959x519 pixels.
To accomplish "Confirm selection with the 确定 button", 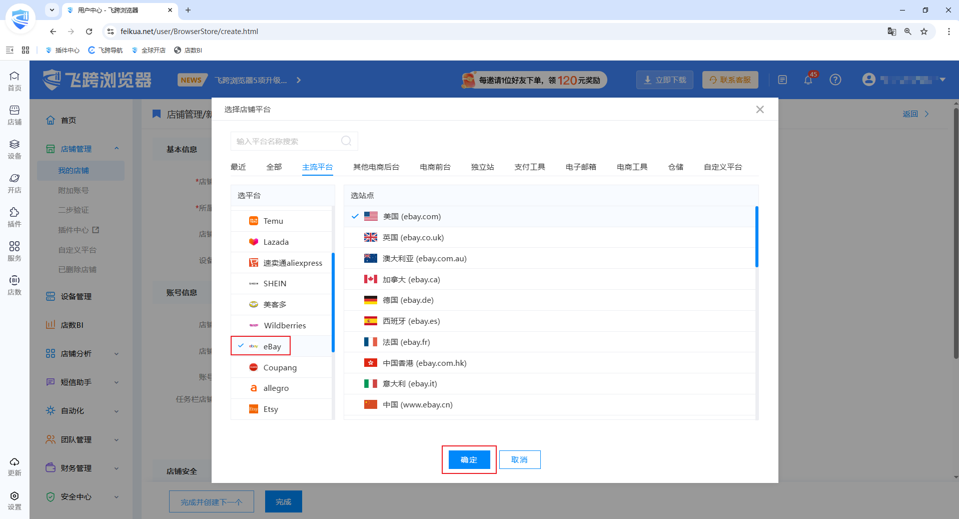I will pos(469,459).
